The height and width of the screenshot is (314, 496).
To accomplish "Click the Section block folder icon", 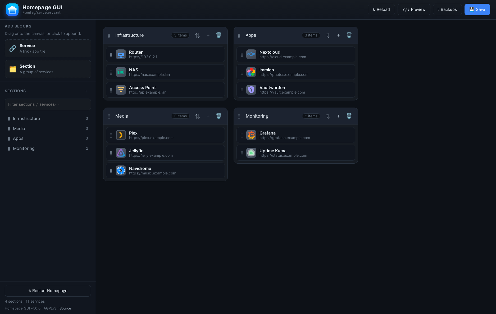I will [x=13, y=69].
